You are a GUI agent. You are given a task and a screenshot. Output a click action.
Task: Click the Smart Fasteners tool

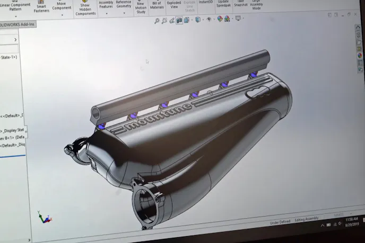(x=41, y=7)
